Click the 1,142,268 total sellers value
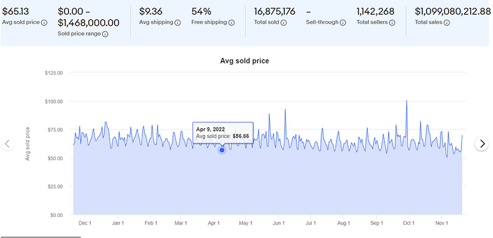This screenshot has height=238, width=493. (375, 12)
